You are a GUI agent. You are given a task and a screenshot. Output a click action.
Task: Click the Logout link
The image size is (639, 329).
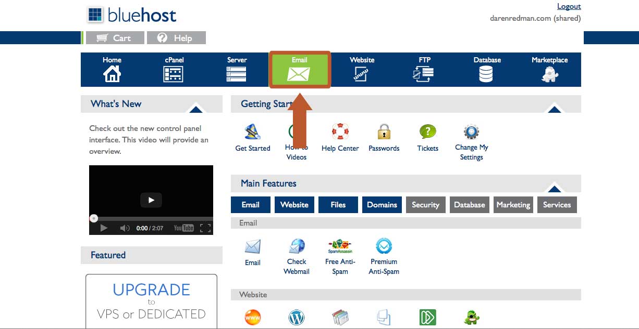click(569, 6)
